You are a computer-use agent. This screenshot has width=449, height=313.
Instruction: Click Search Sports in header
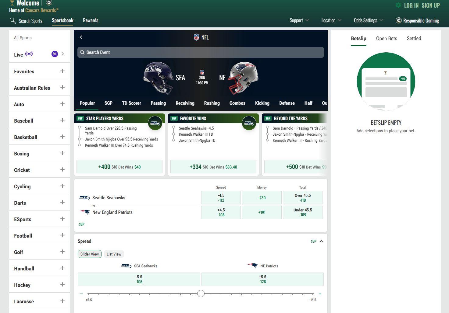(30, 21)
